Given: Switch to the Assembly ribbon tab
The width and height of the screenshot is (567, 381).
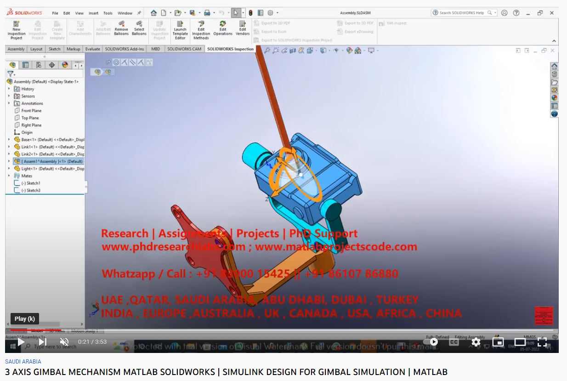Looking at the screenshot, I should 16,49.
